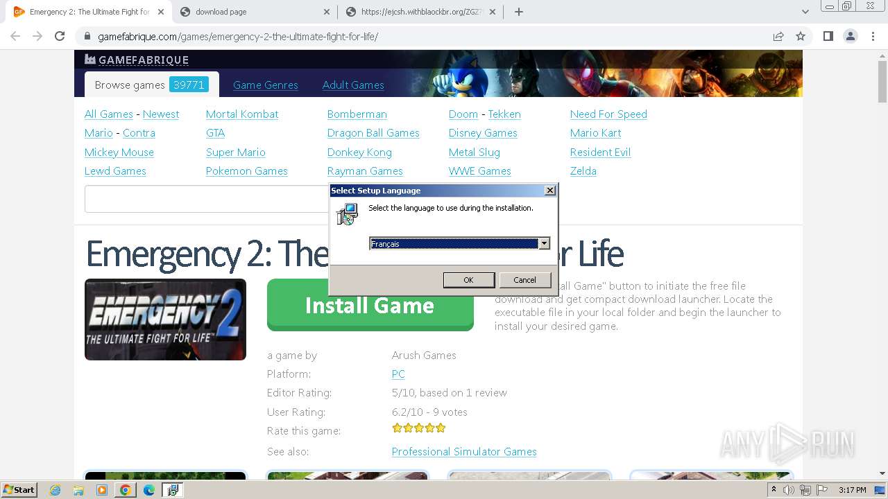Click the GameFabrique logo
Viewport: 888px width, 499px height.
[x=137, y=60]
